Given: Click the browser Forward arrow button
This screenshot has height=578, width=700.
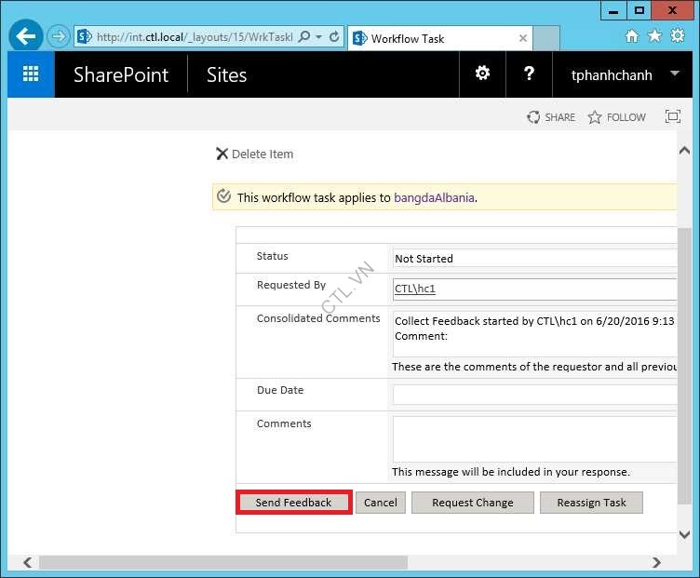Looking at the screenshot, I should point(58,37).
